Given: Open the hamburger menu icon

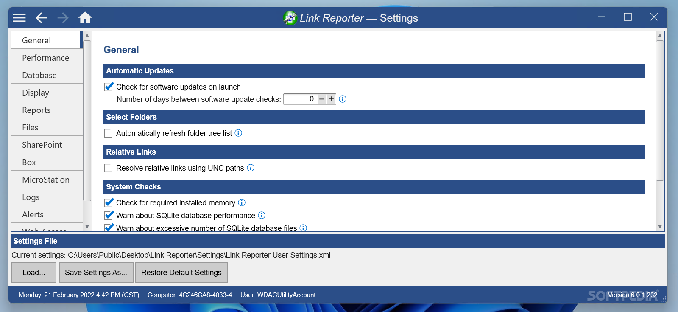Looking at the screenshot, I should tap(19, 18).
